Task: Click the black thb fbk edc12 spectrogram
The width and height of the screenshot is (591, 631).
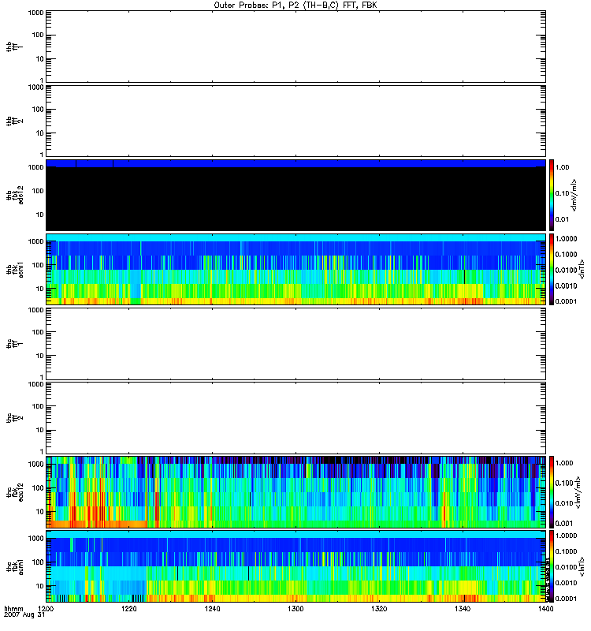Action: click(x=295, y=199)
